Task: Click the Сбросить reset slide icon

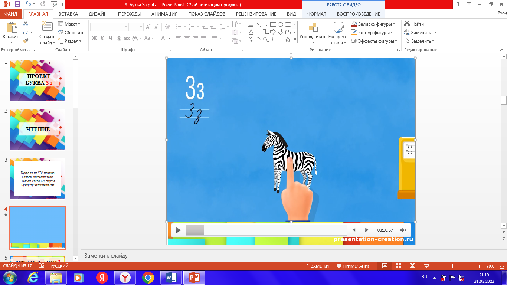Action: pos(61,33)
